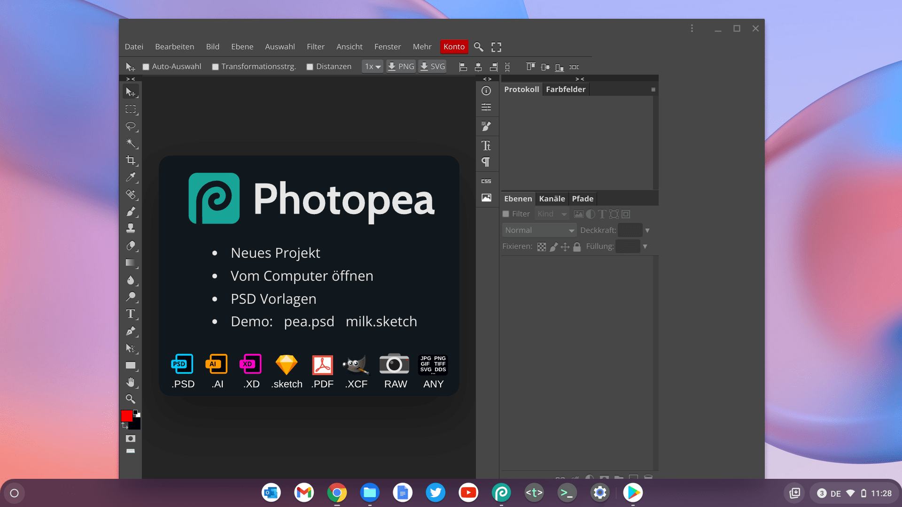Image resolution: width=902 pixels, height=507 pixels.
Task: Open the Protokoll panel options menu
Action: (x=653, y=90)
